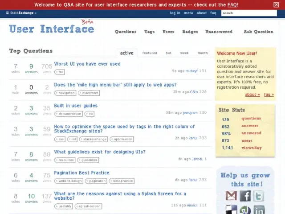Go to the meta site link
Viewport: 285px width, 214px height.
[x=188, y=13]
